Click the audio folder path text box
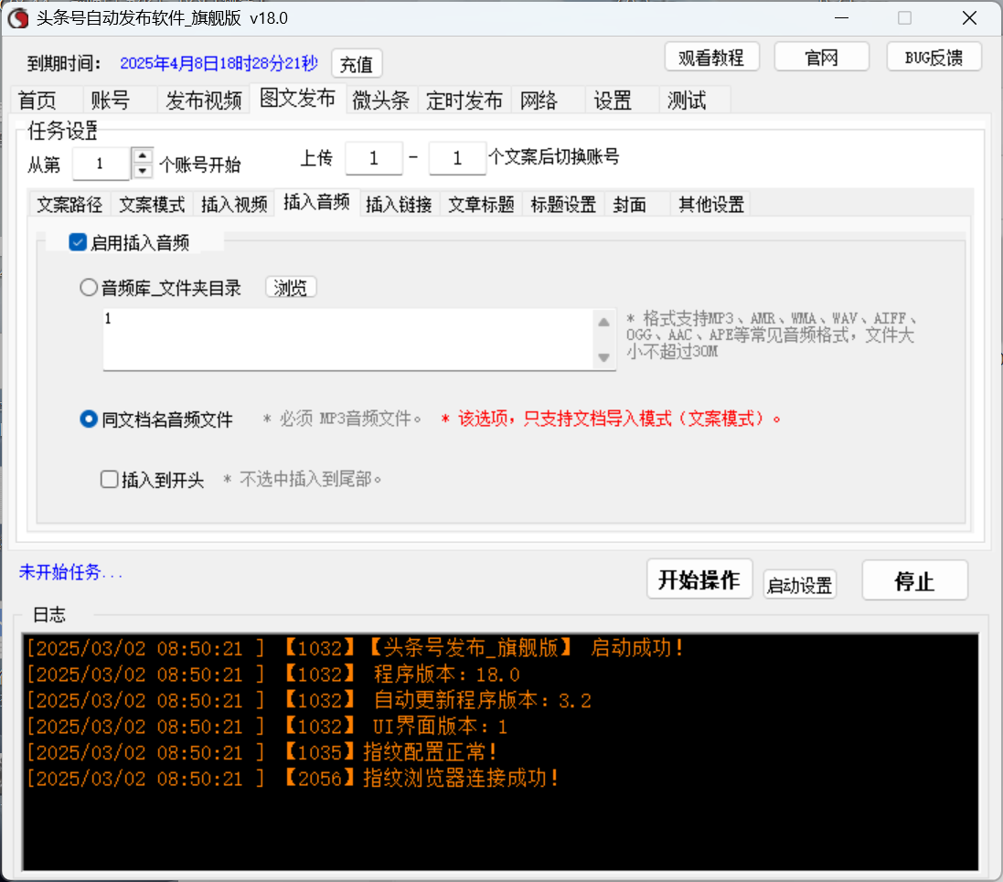The height and width of the screenshot is (882, 1003). [x=350, y=340]
